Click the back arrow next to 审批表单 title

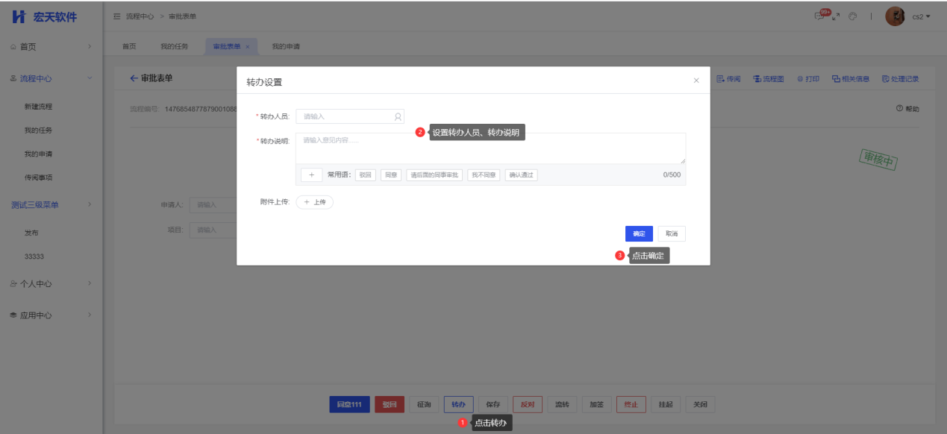(x=134, y=78)
